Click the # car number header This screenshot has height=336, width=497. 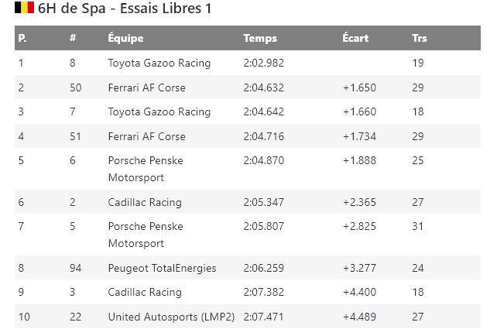[x=72, y=38]
